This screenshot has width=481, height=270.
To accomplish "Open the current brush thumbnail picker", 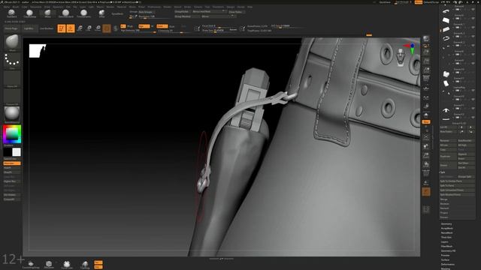I will point(12,42).
